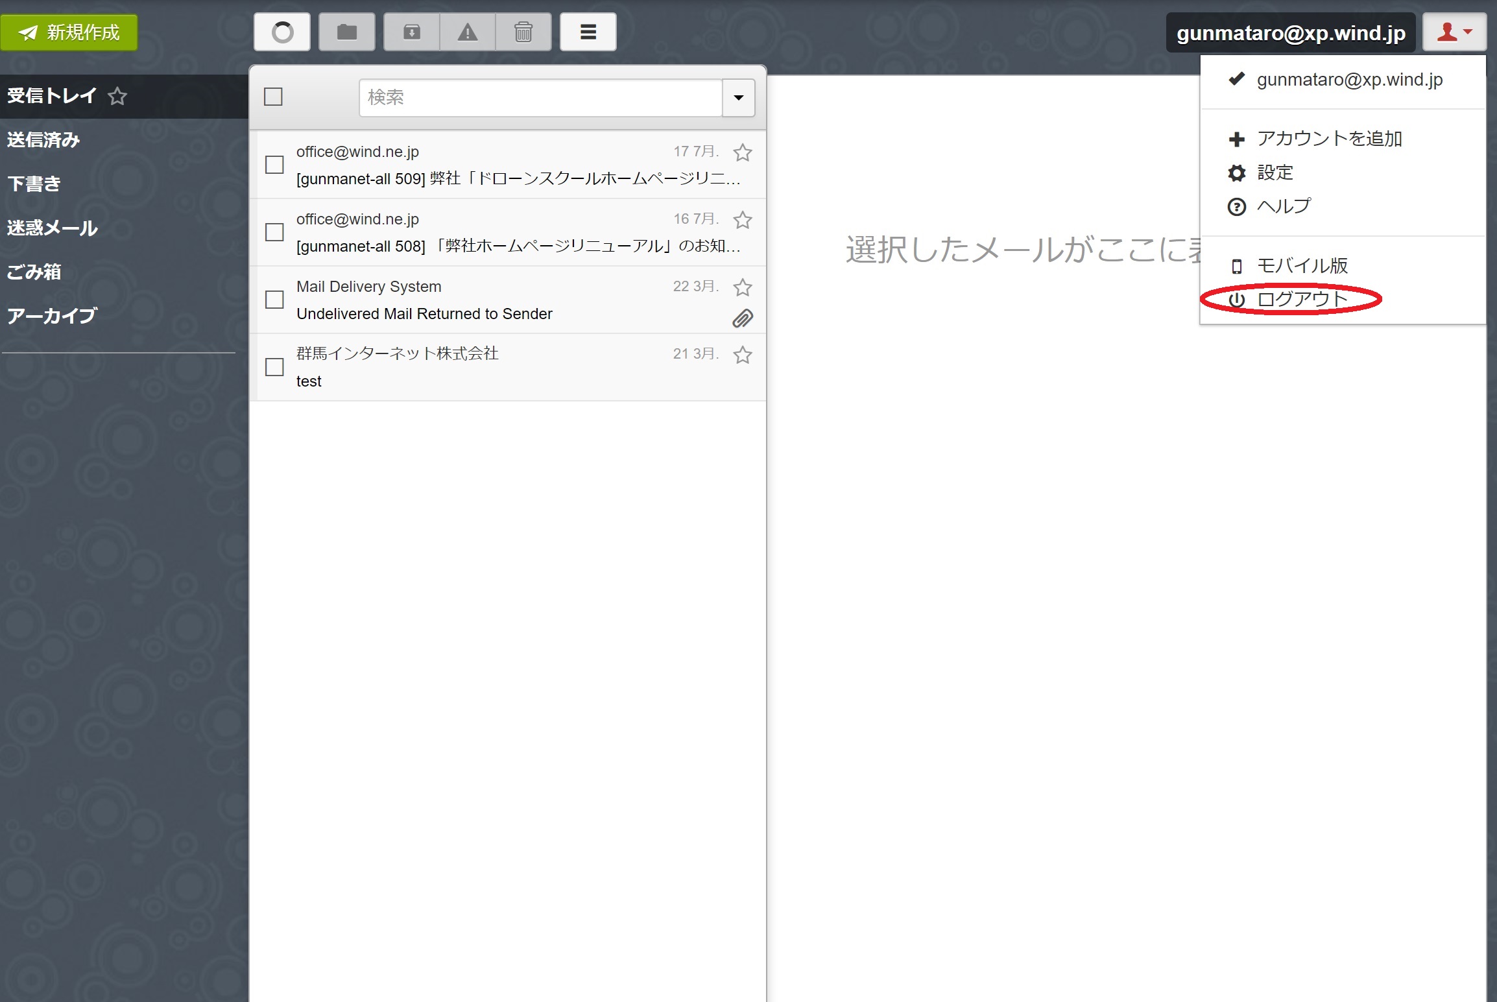Click the gunmataro@xp.wind.jp header label
Screen dimensions: 1497x1002
click(1291, 33)
